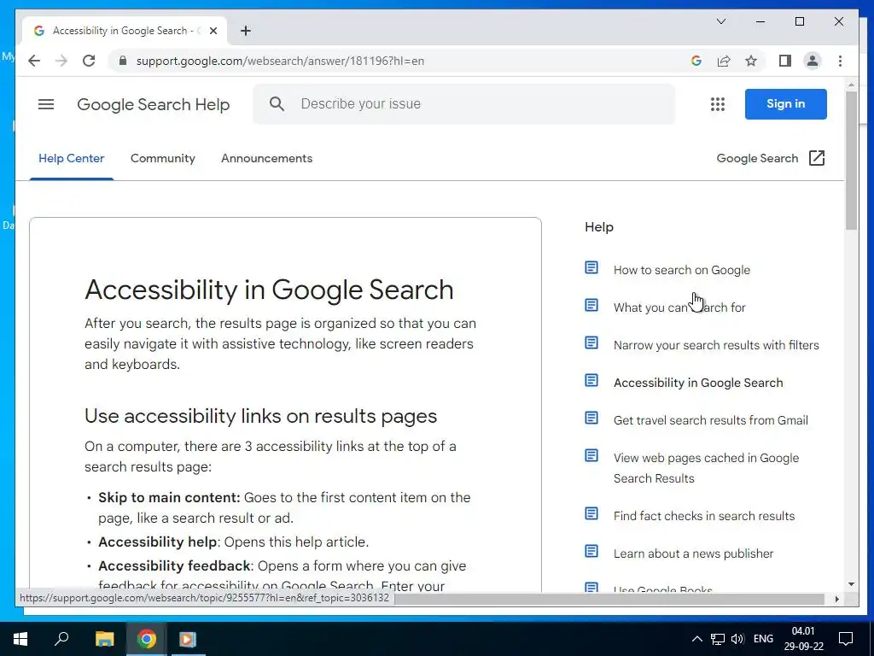This screenshot has height=656, width=874.
Task: Click article icon beside Narrow your search results
Action: pyautogui.click(x=591, y=343)
